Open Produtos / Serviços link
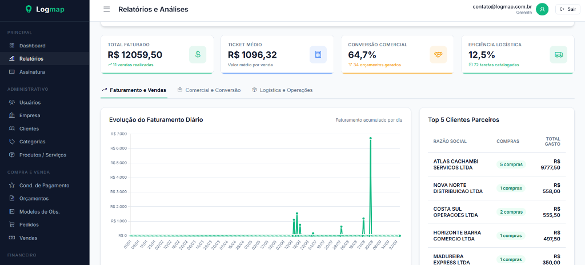 (45, 155)
